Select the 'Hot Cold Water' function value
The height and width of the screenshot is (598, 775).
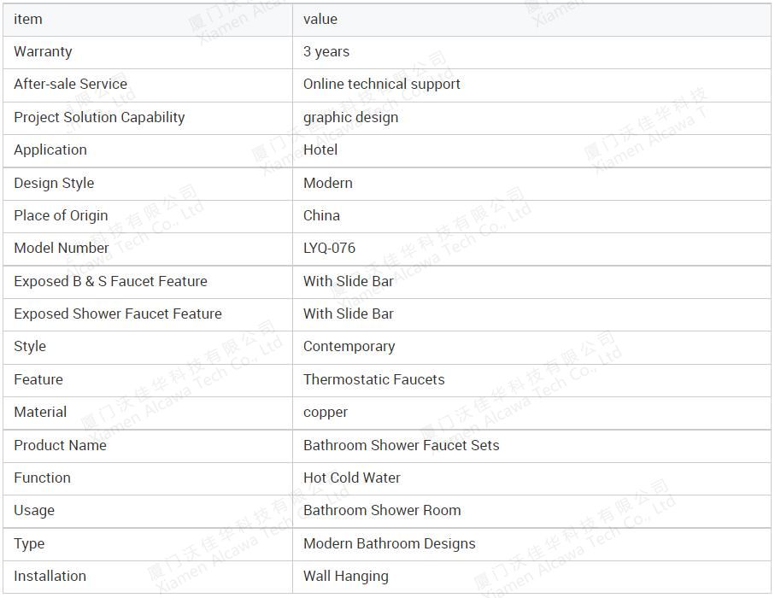352,478
